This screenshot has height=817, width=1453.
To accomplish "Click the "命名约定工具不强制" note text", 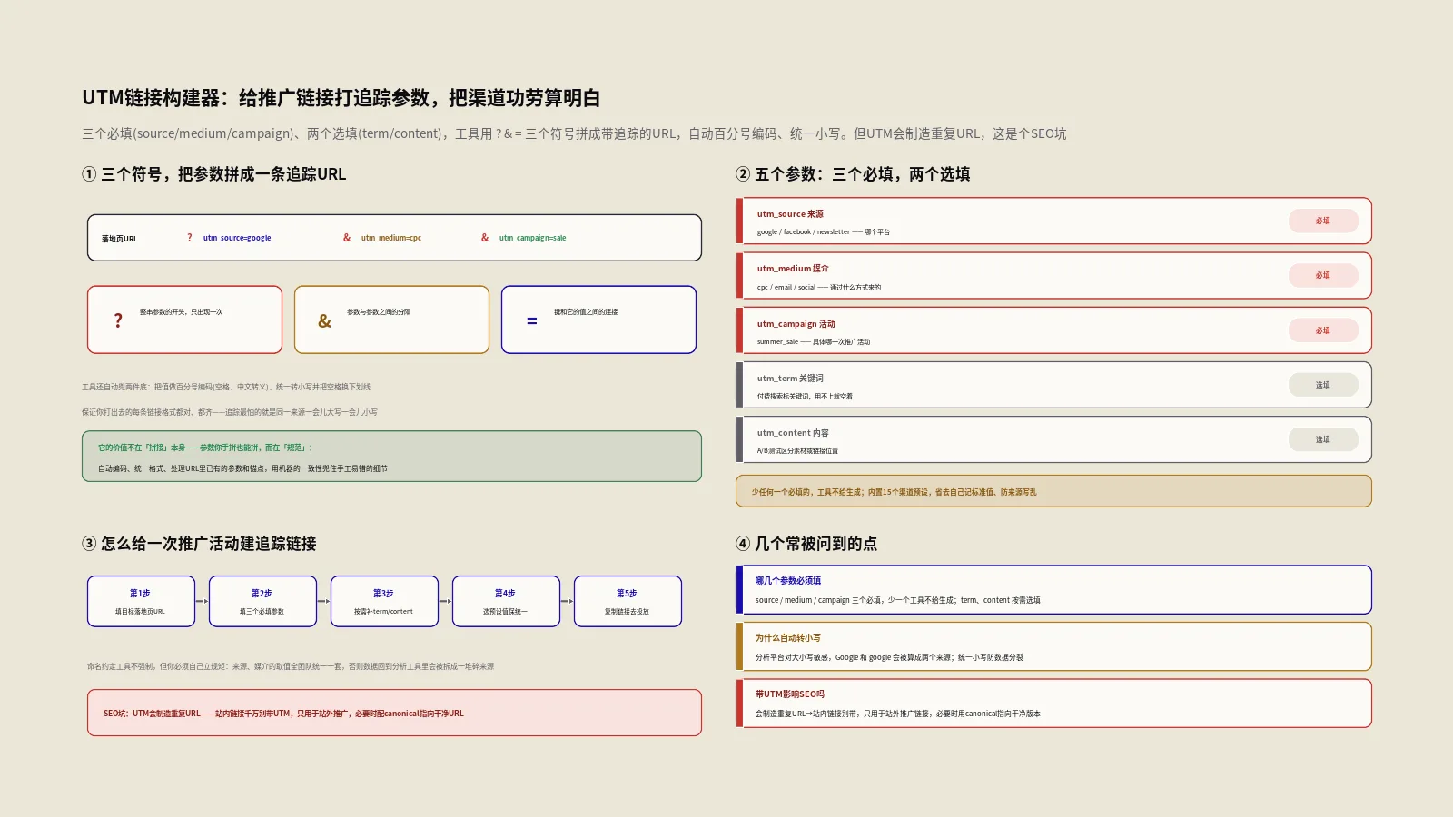I will [291, 666].
